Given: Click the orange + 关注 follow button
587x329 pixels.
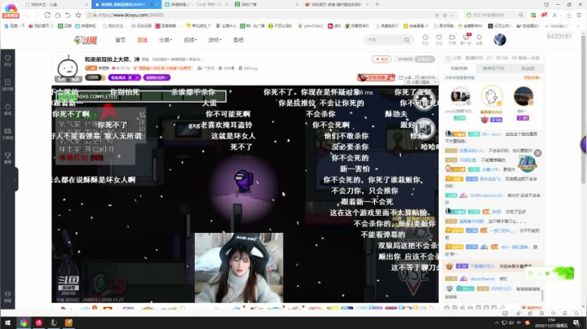Looking at the screenshot, I should tap(382, 59).
